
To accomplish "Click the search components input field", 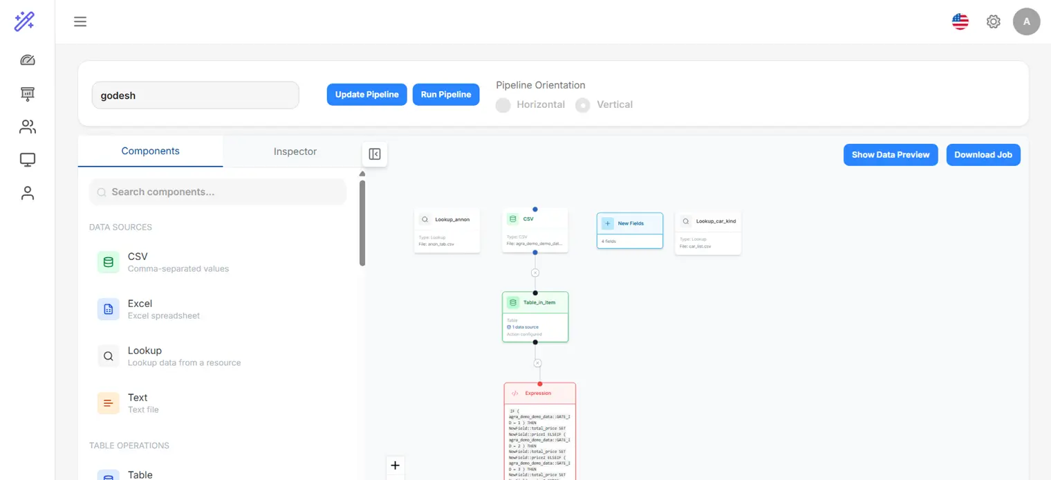I will click(x=217, y=192).
